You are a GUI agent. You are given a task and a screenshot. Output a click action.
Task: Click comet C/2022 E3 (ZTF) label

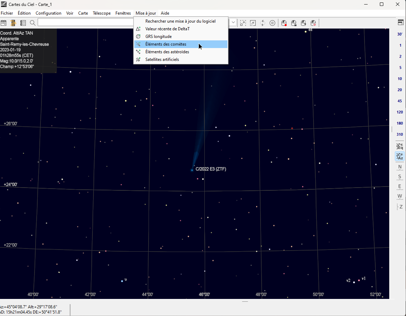click(211, 169)
